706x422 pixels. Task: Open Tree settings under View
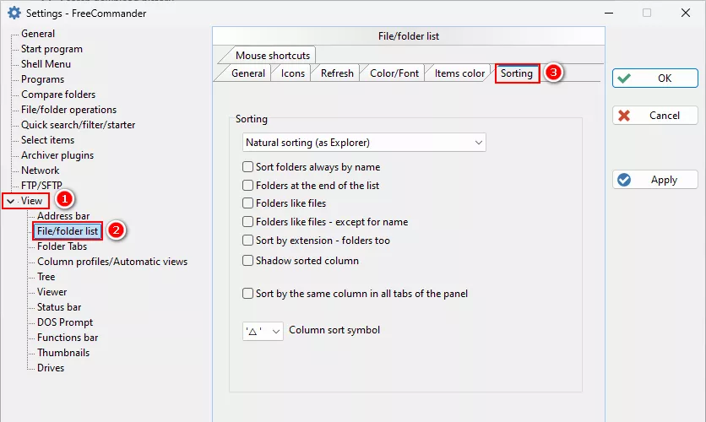[46, 277]
